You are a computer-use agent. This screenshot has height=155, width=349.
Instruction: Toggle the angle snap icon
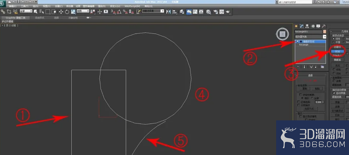point(119,12)
